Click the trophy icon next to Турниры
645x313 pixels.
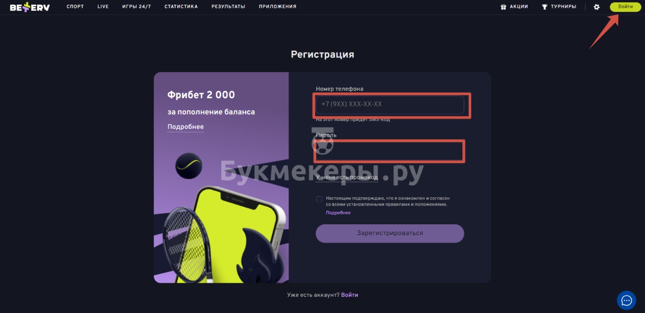[545, 7]
